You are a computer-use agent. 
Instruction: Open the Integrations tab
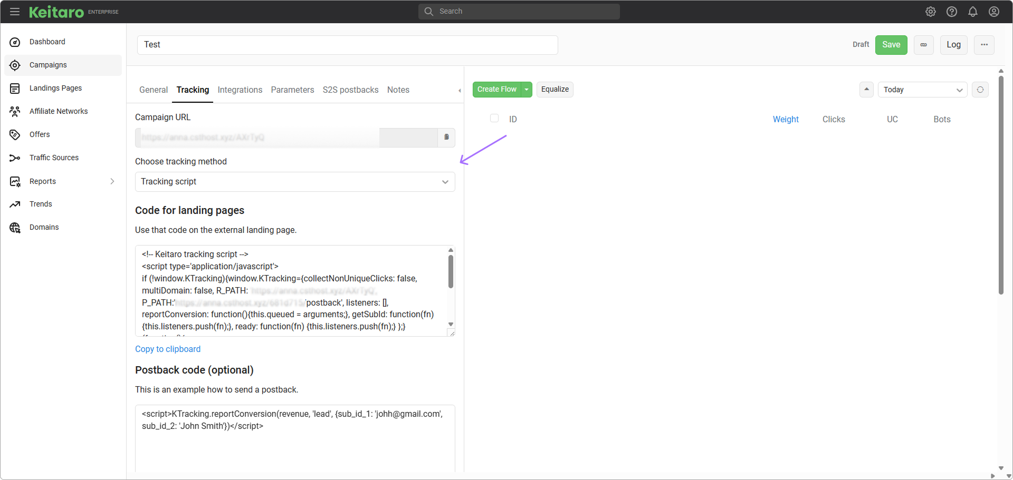[x=240, y=90]
